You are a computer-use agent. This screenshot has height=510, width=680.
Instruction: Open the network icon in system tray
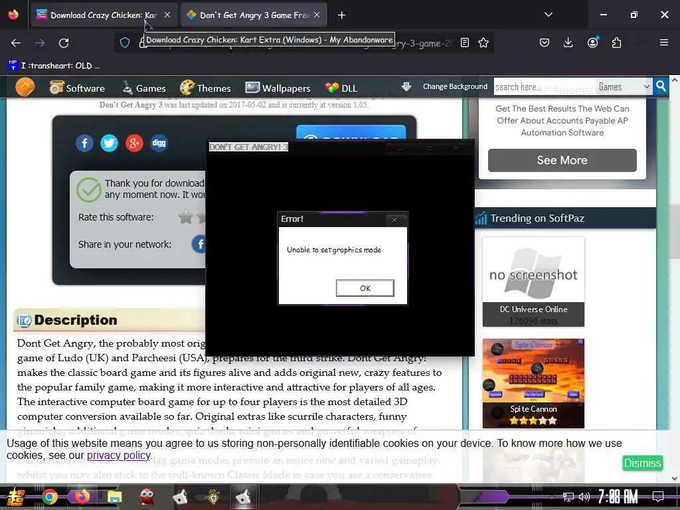coord(568,497)
